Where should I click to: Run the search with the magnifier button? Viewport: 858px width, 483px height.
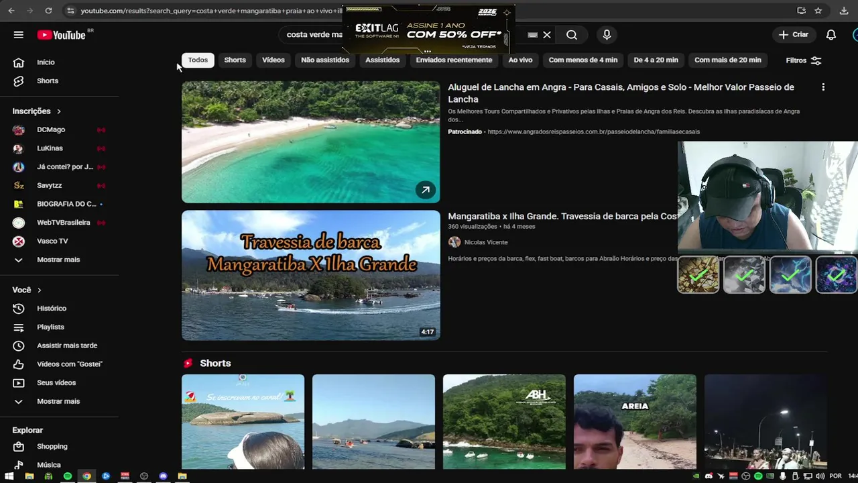point(572,35)
